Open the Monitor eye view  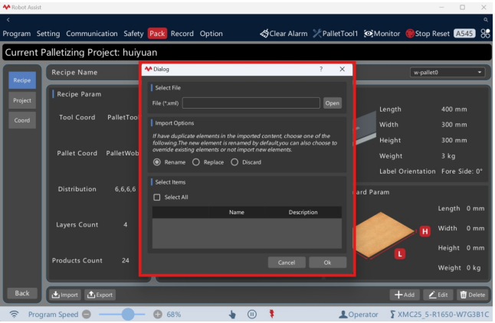[x=382, y=34]
